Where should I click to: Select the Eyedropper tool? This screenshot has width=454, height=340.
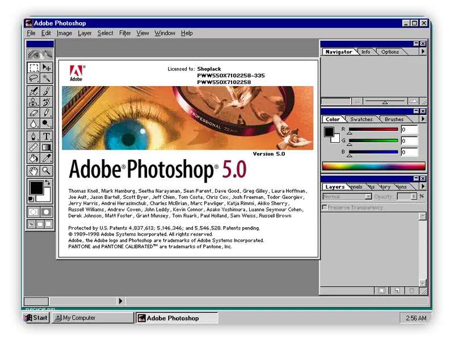(x=47, y=158)
